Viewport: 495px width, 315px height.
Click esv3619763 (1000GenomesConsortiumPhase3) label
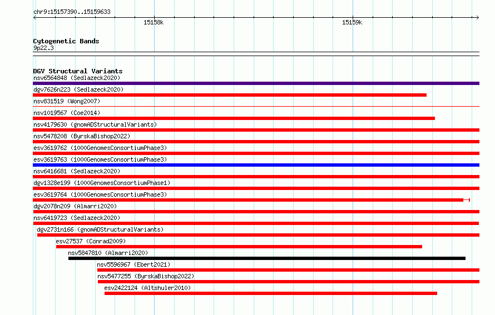100,159
